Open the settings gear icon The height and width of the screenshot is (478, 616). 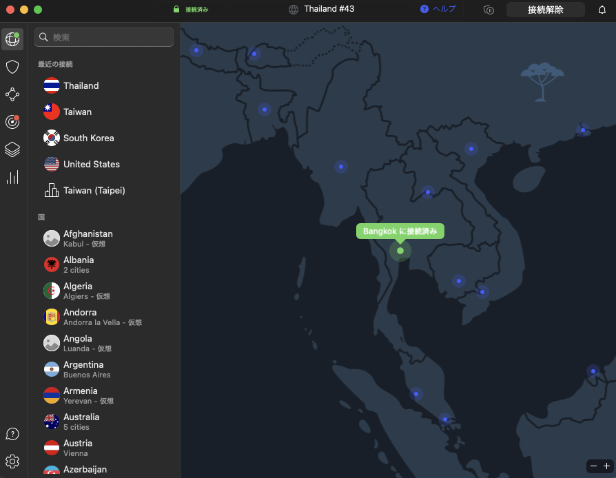(x=12, y=461)
